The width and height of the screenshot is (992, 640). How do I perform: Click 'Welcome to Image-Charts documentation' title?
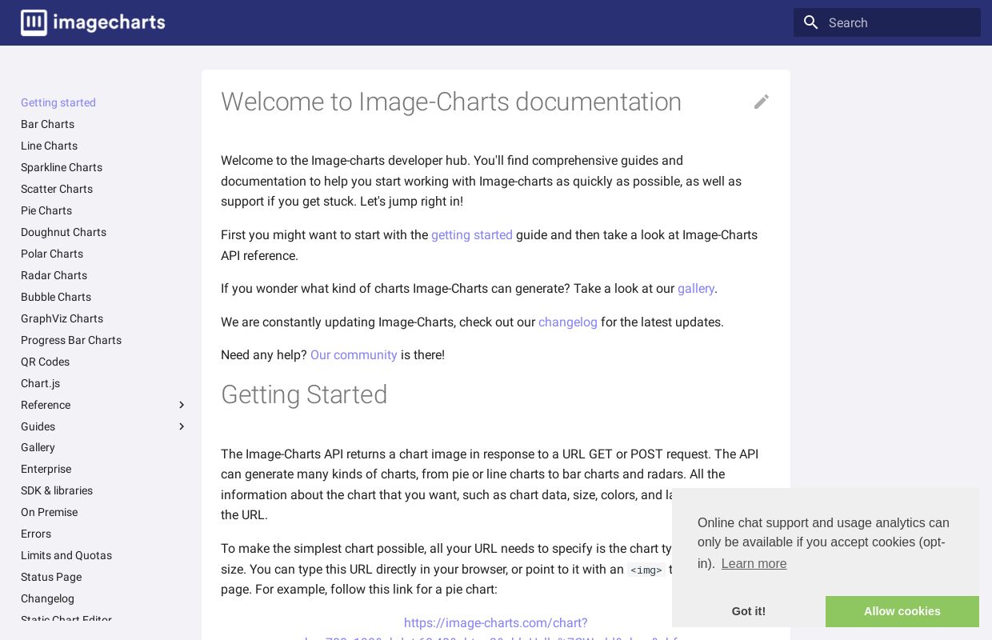pos(451,102)
